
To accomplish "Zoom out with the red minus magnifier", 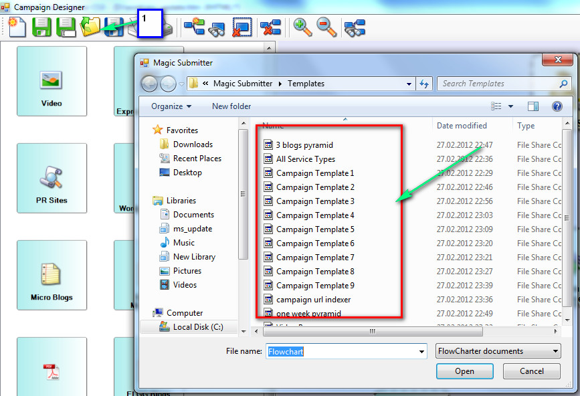I will 326,27.
